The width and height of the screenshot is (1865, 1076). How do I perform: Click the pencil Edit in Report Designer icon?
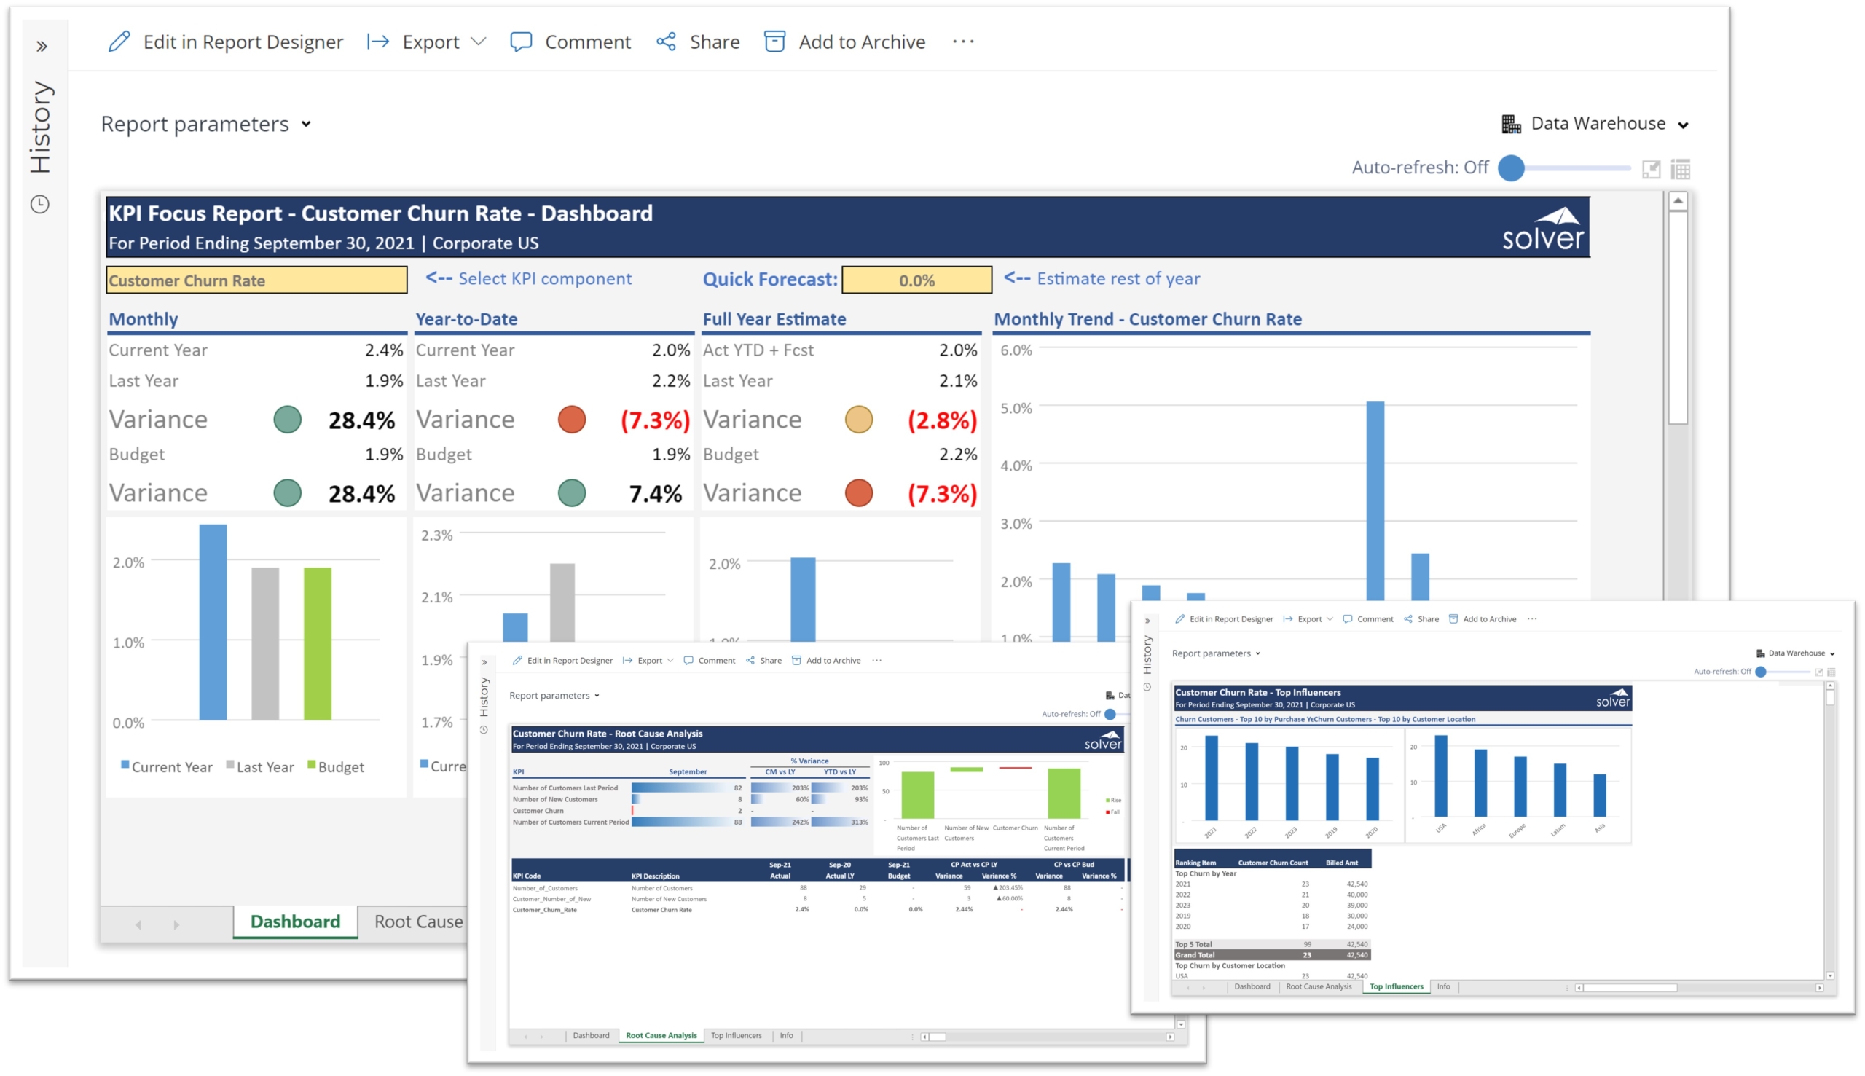(119, 42)
